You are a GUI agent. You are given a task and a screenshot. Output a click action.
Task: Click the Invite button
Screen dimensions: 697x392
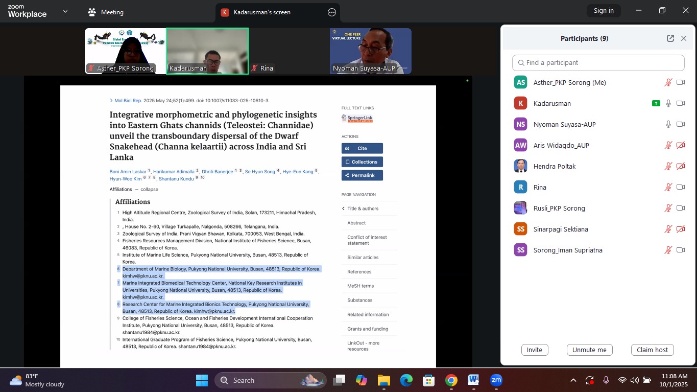[535, 350]
